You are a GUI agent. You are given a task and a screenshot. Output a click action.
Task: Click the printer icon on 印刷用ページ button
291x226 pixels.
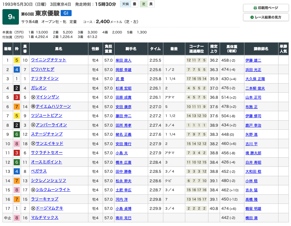tap(255, 8)
